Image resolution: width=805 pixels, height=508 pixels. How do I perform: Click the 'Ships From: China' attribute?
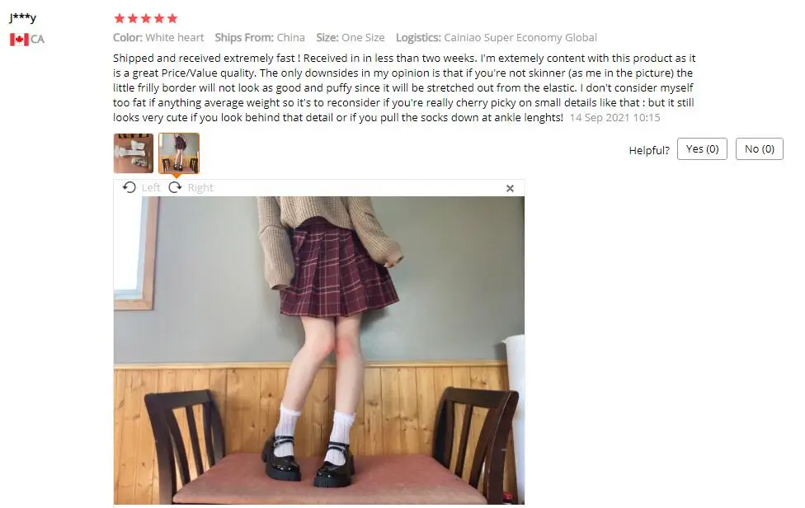(x=260, y=37)
